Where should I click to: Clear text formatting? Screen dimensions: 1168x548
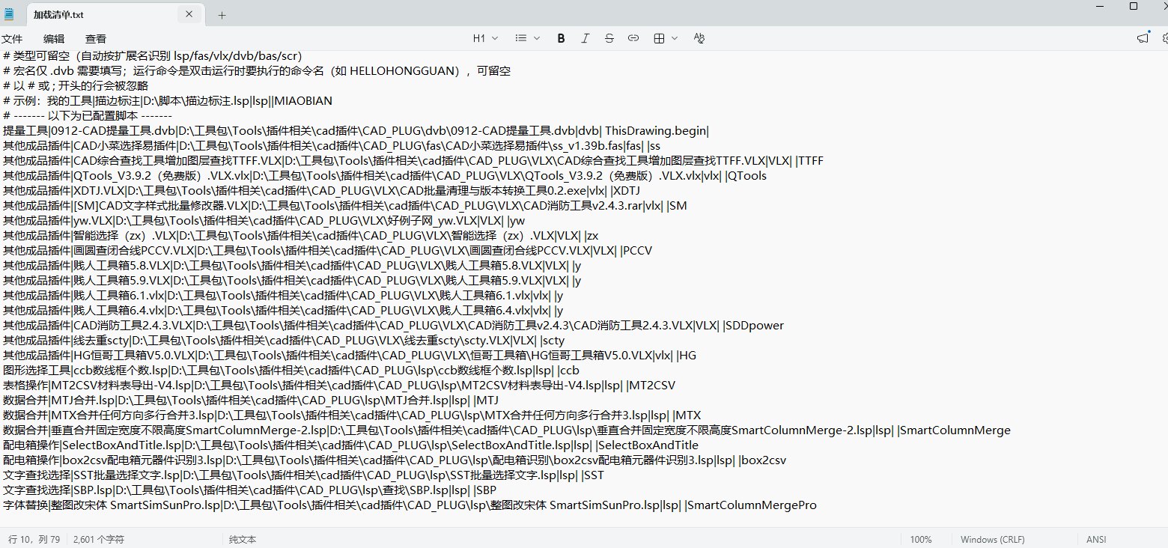pos(699,38)
